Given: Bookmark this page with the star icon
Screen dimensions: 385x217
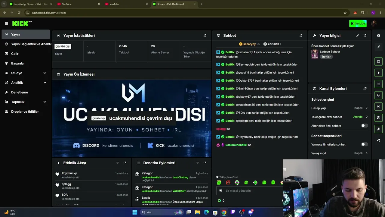Looking at the screenshot, I should 345,13.
